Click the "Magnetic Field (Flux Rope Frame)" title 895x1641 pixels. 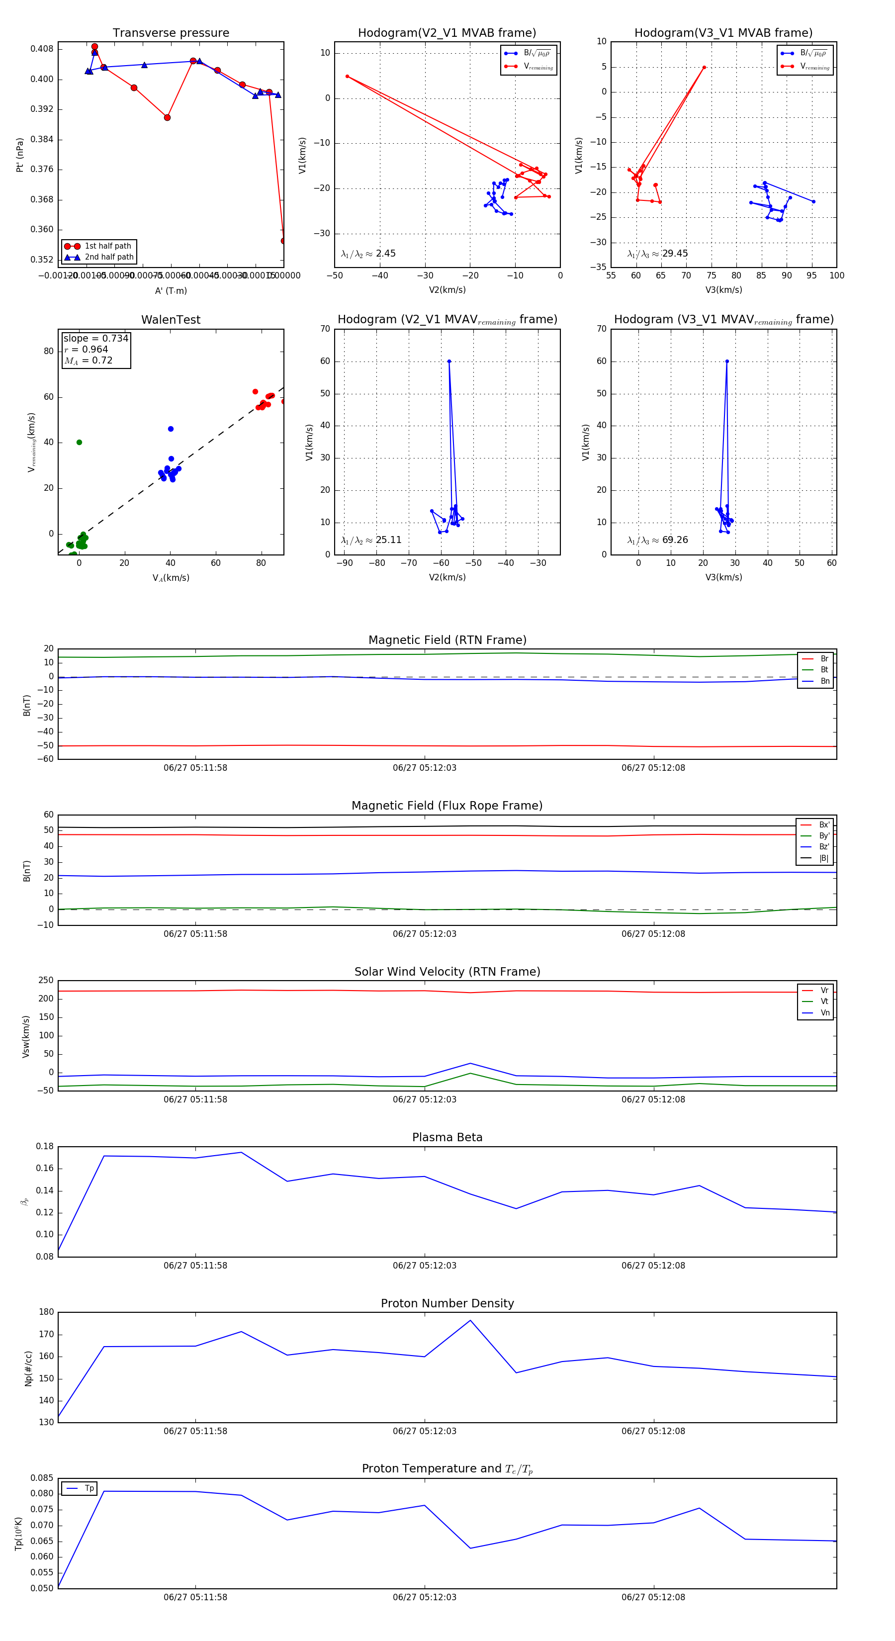pyautogui.click(x=447, y=806)
